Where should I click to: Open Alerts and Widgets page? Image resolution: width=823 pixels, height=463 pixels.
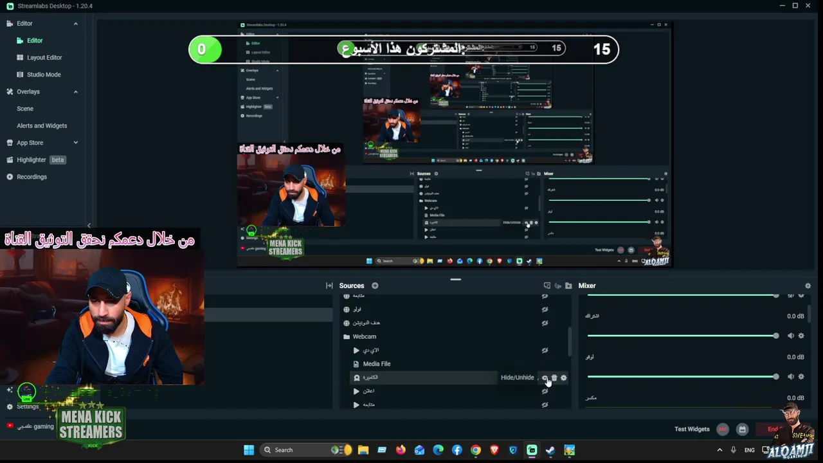(42, 125)
